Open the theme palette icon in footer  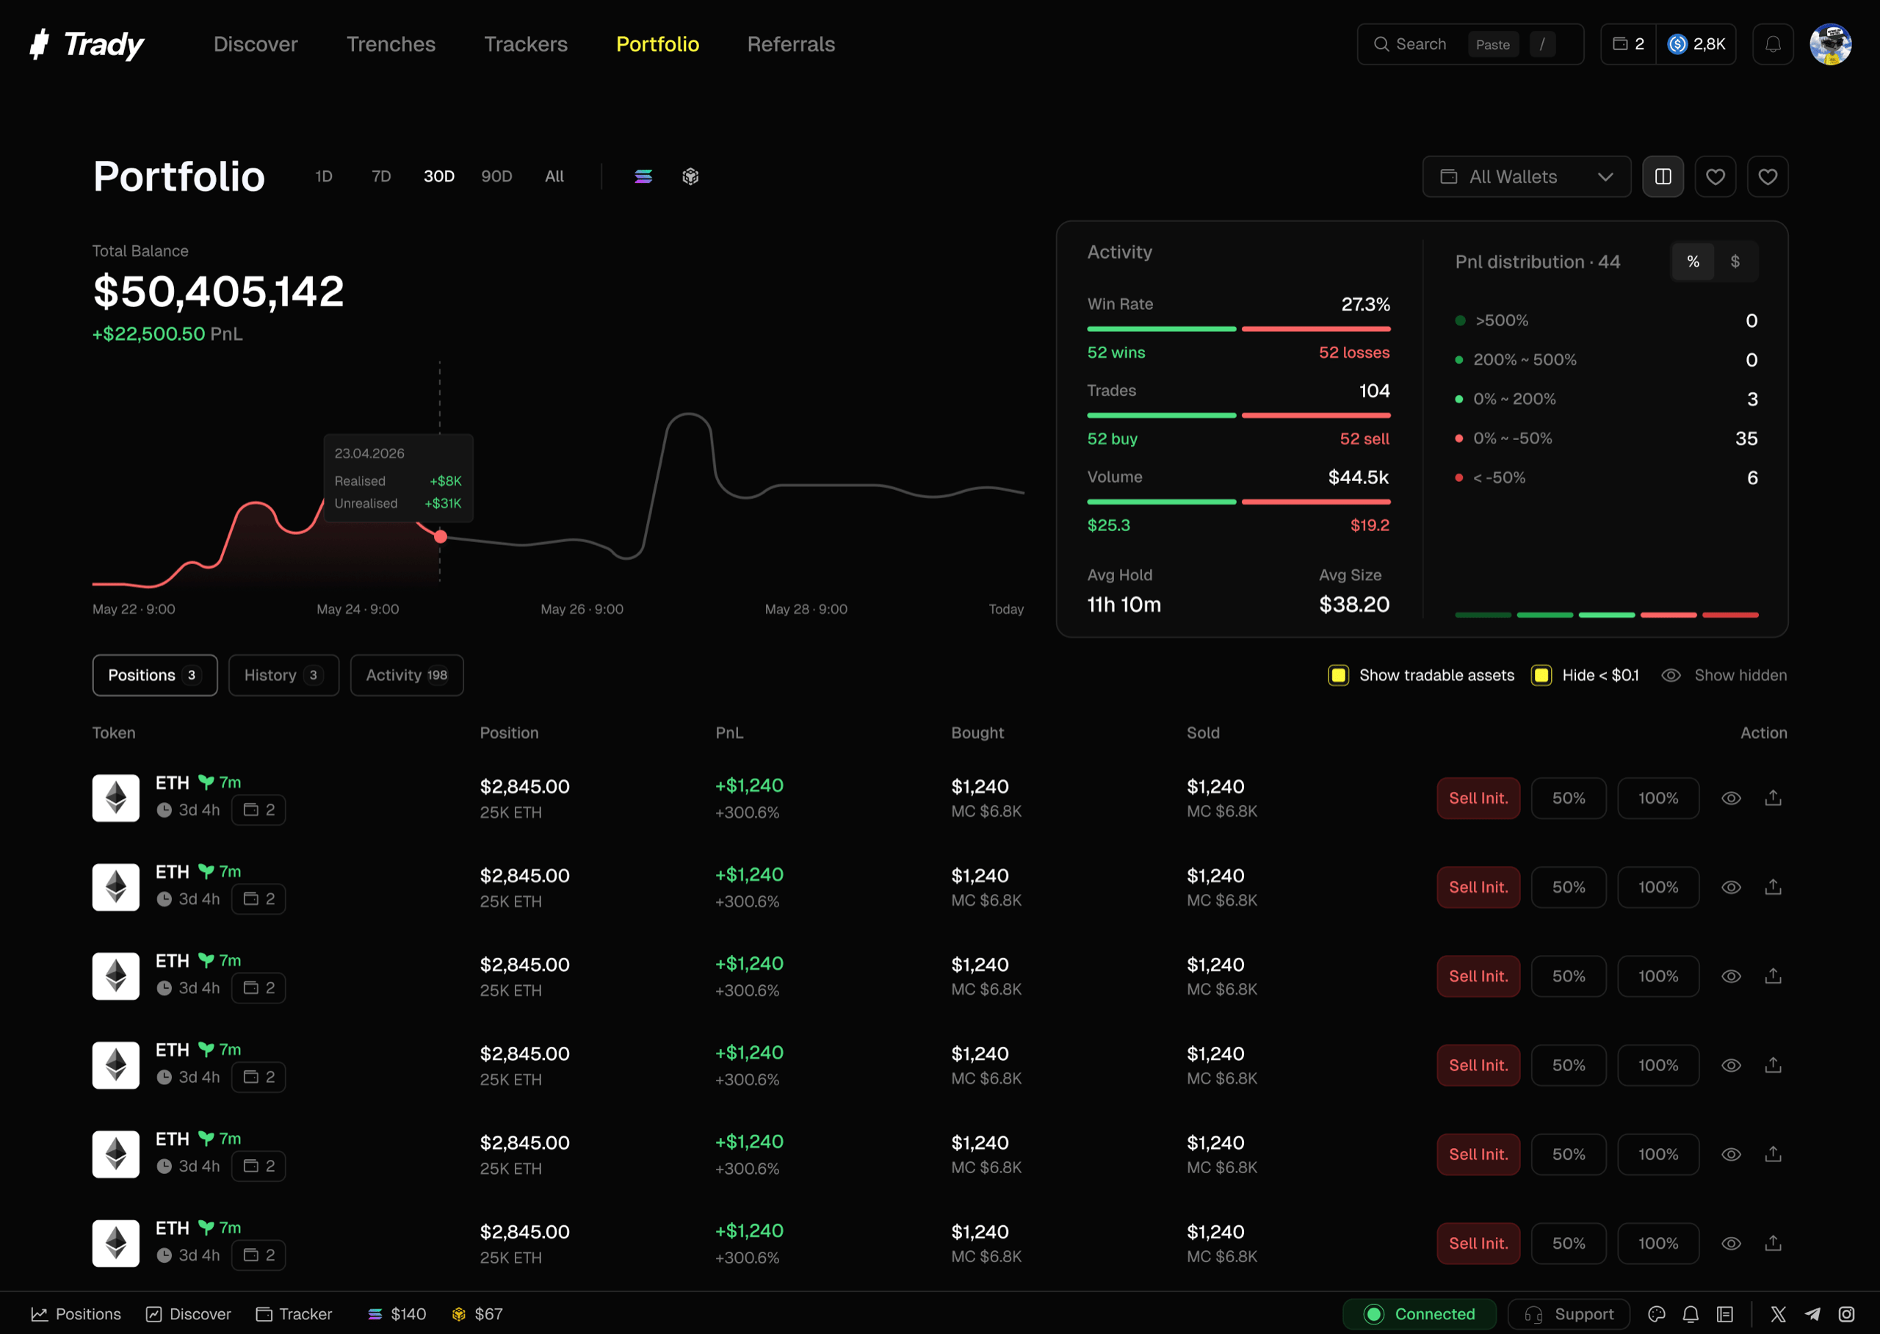click(x=1656, y=1313)
